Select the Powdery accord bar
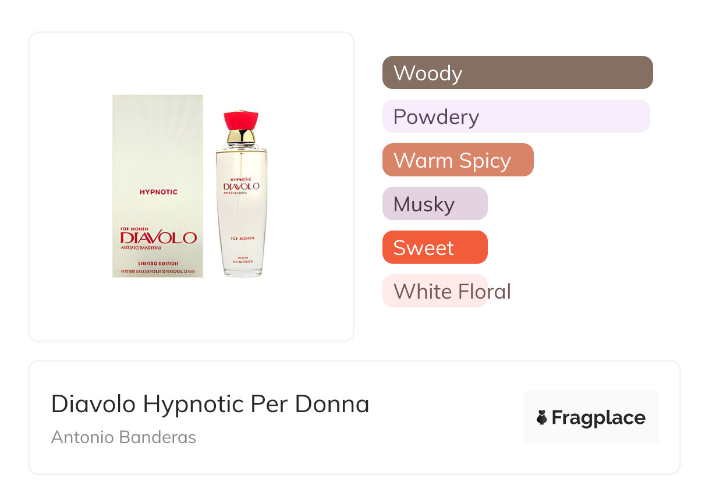 click(516, 116)
